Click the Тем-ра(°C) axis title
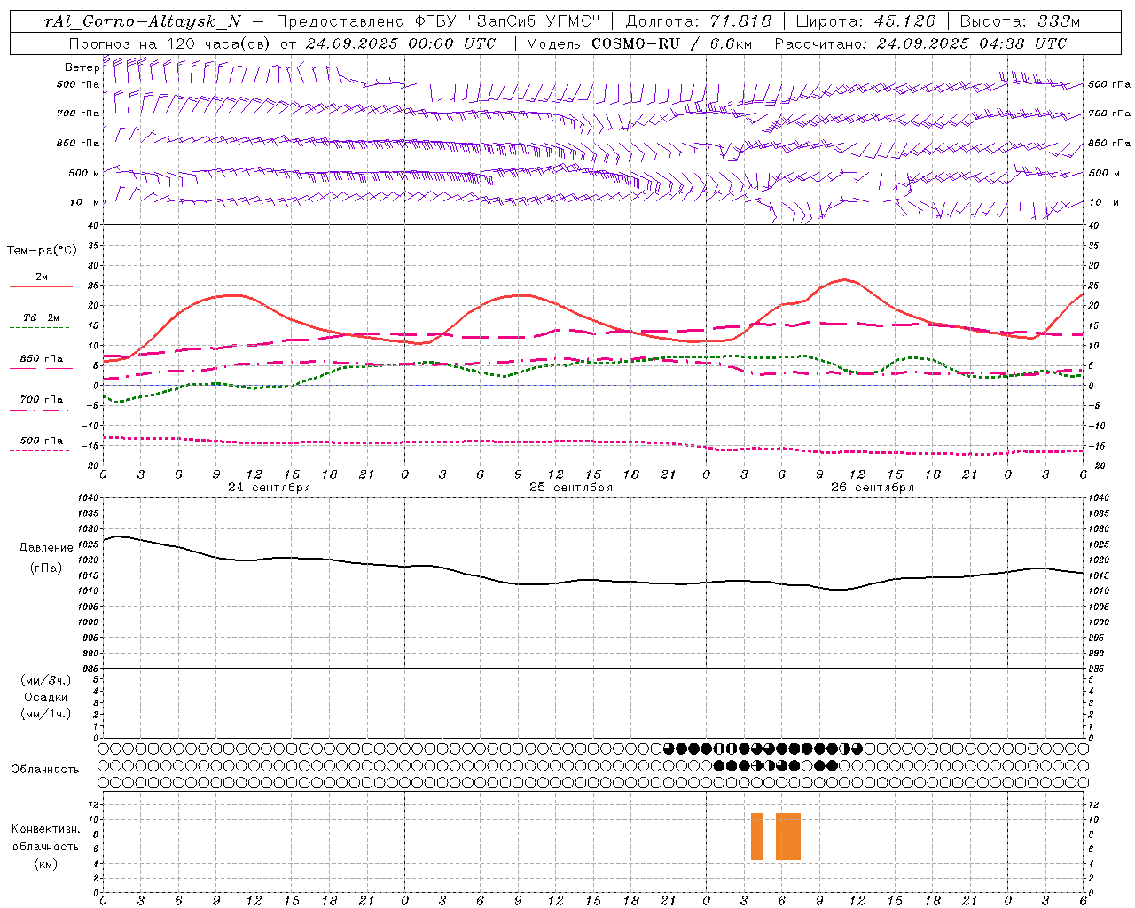Viewport: 1135px width, 908px height. pyautogui.click(x=42, y=251)
